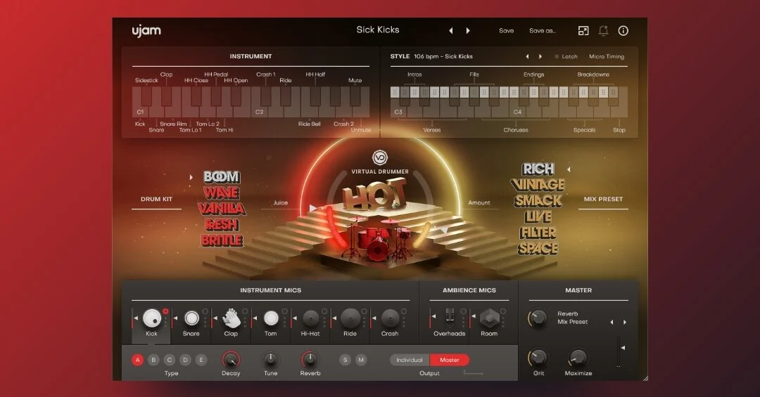Image resolution: width=760 pixels, height=397 pixels.
Task: Open the info icon in header
Action: pos(623,30)
